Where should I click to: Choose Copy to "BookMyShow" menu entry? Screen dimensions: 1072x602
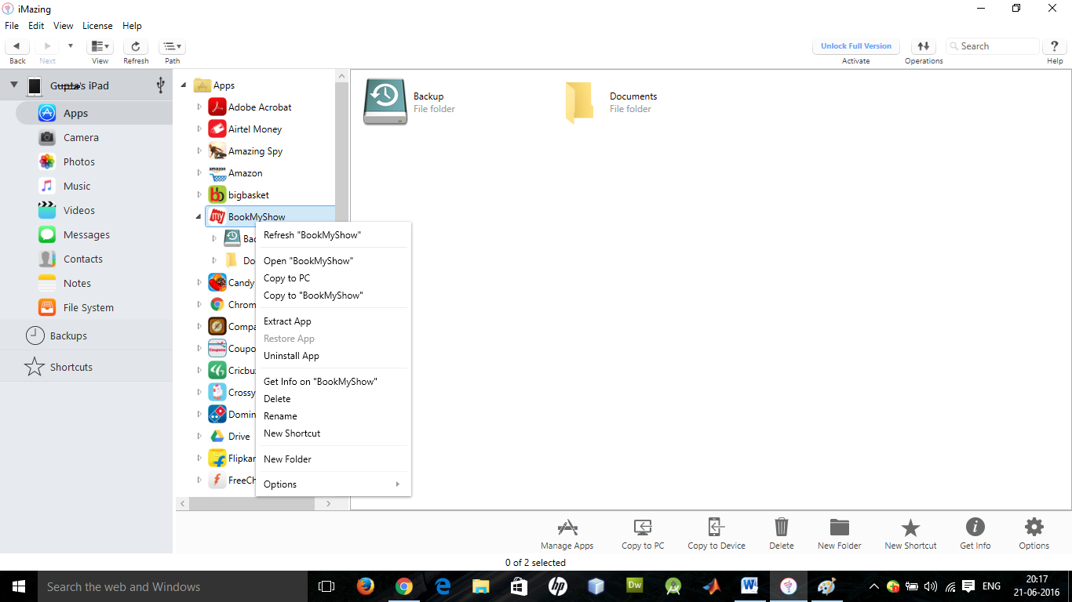[333, 296]
